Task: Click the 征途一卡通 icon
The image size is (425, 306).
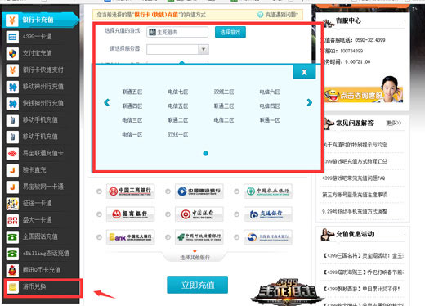Action: pyautogui.click(x=12, y=204)
